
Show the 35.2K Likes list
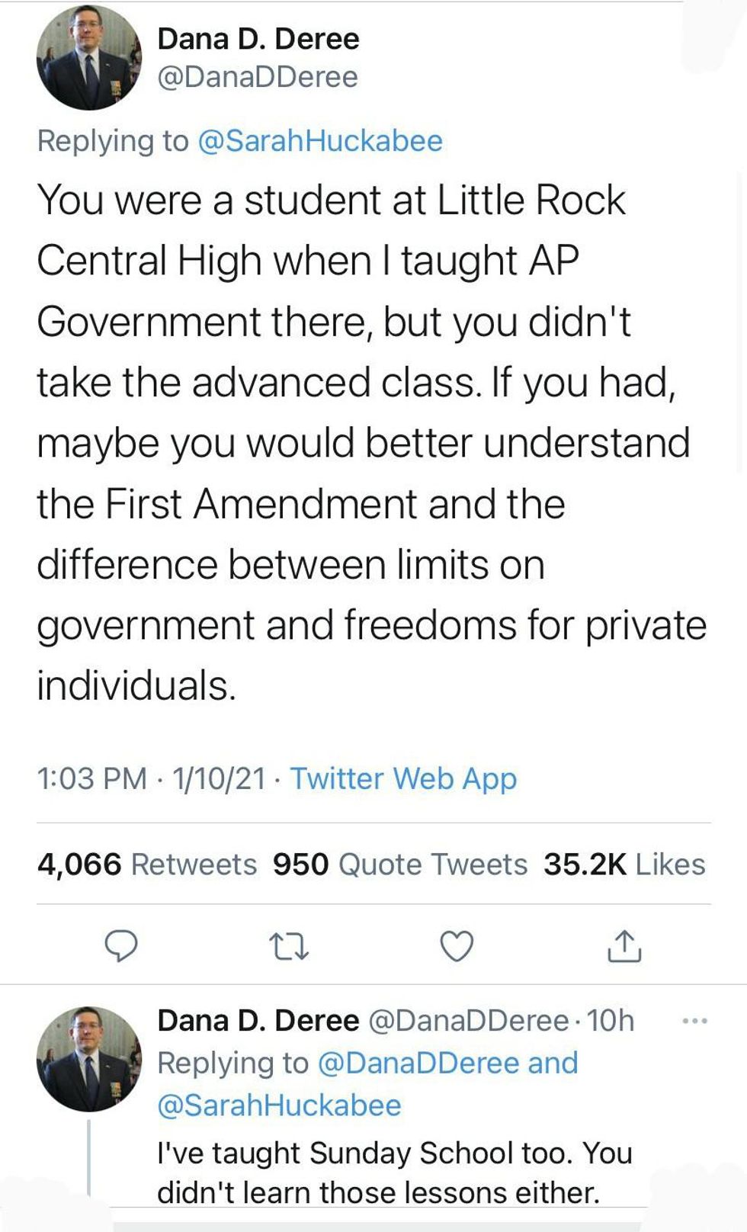(624, 865)
